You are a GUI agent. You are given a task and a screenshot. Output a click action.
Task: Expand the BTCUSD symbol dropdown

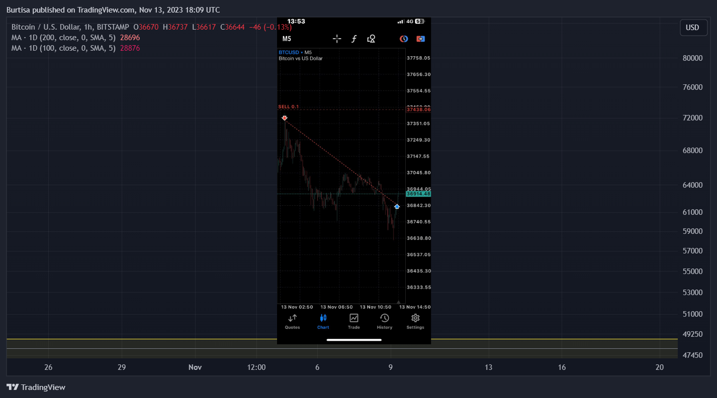tap(290, 52)
